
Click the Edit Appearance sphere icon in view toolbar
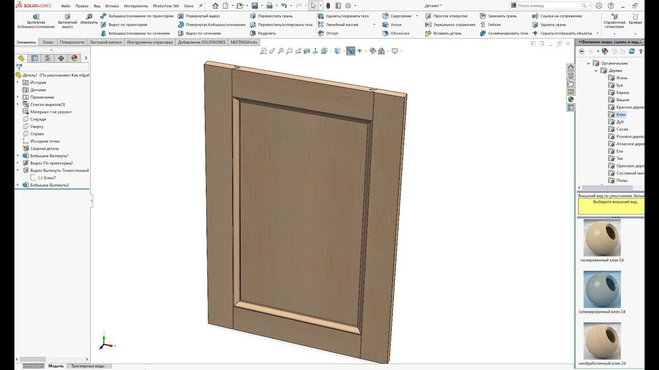point(373,51)
